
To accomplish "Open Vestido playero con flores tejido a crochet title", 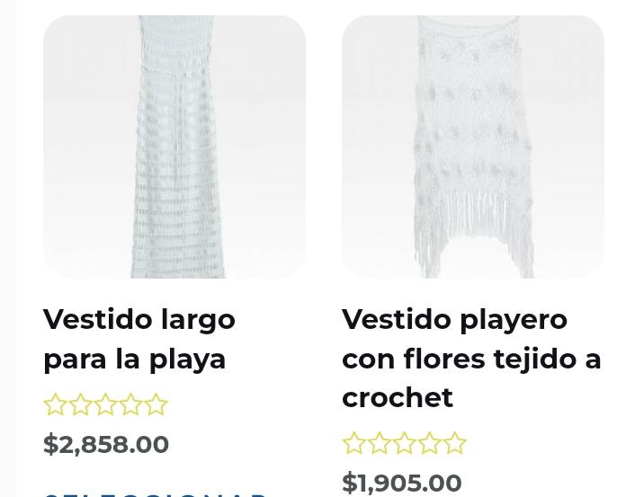I will (x=471, y=359).
